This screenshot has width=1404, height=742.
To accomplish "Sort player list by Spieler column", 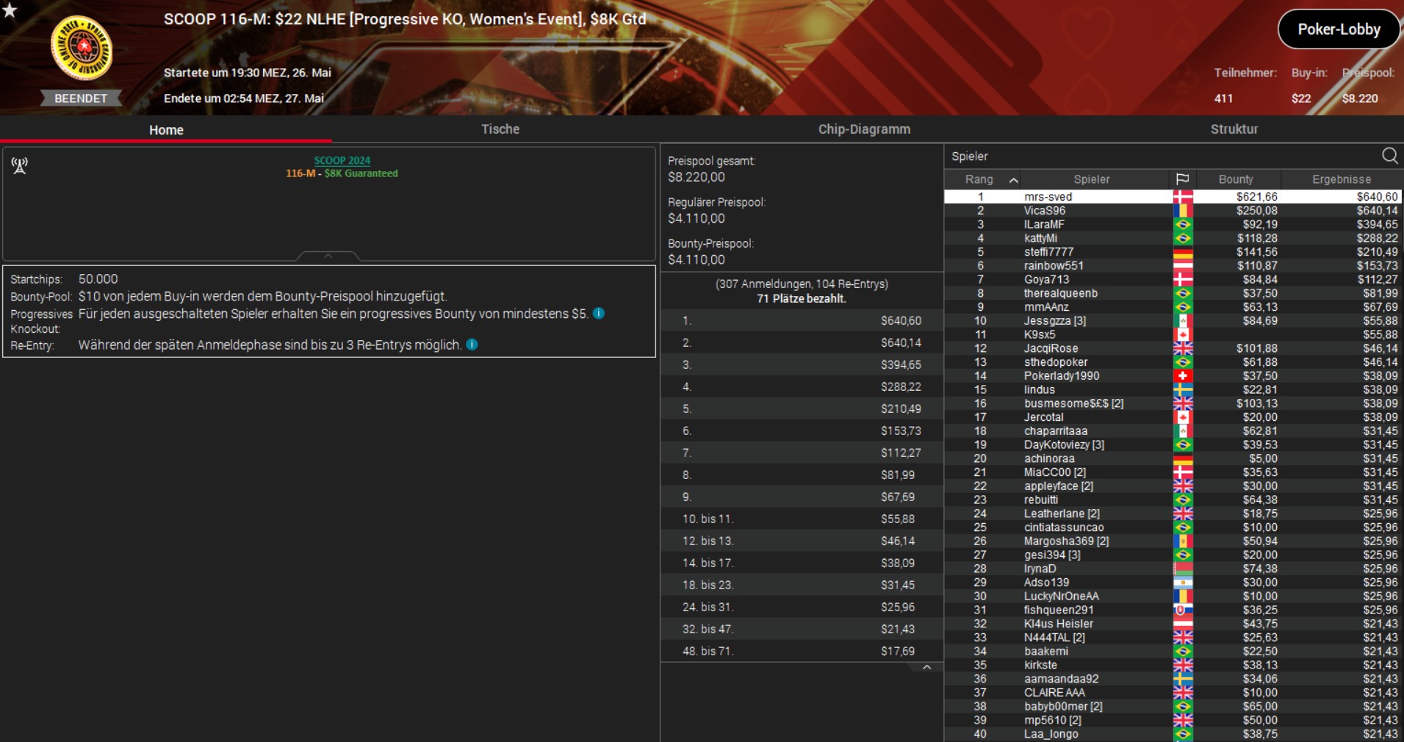I will (x=1091, y=179).
